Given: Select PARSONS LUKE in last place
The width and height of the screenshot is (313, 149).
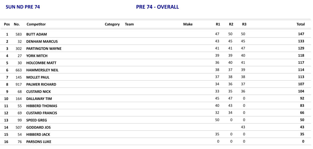Looking at the screenshot, I should coord(39,142).
